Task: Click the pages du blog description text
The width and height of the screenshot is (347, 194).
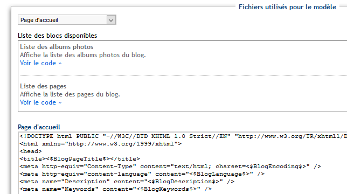Action: pyautogui.click(x=70, y=94)
